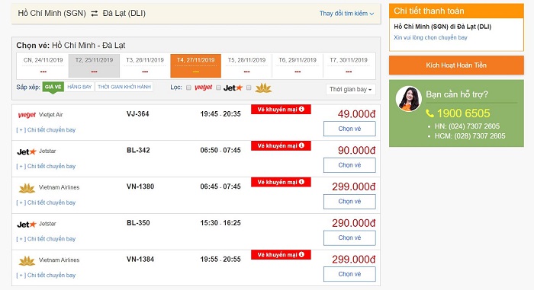Click Vietnam Airlines lotus logo in VN-1380 row
534x290 pixels.
[27, 188]
